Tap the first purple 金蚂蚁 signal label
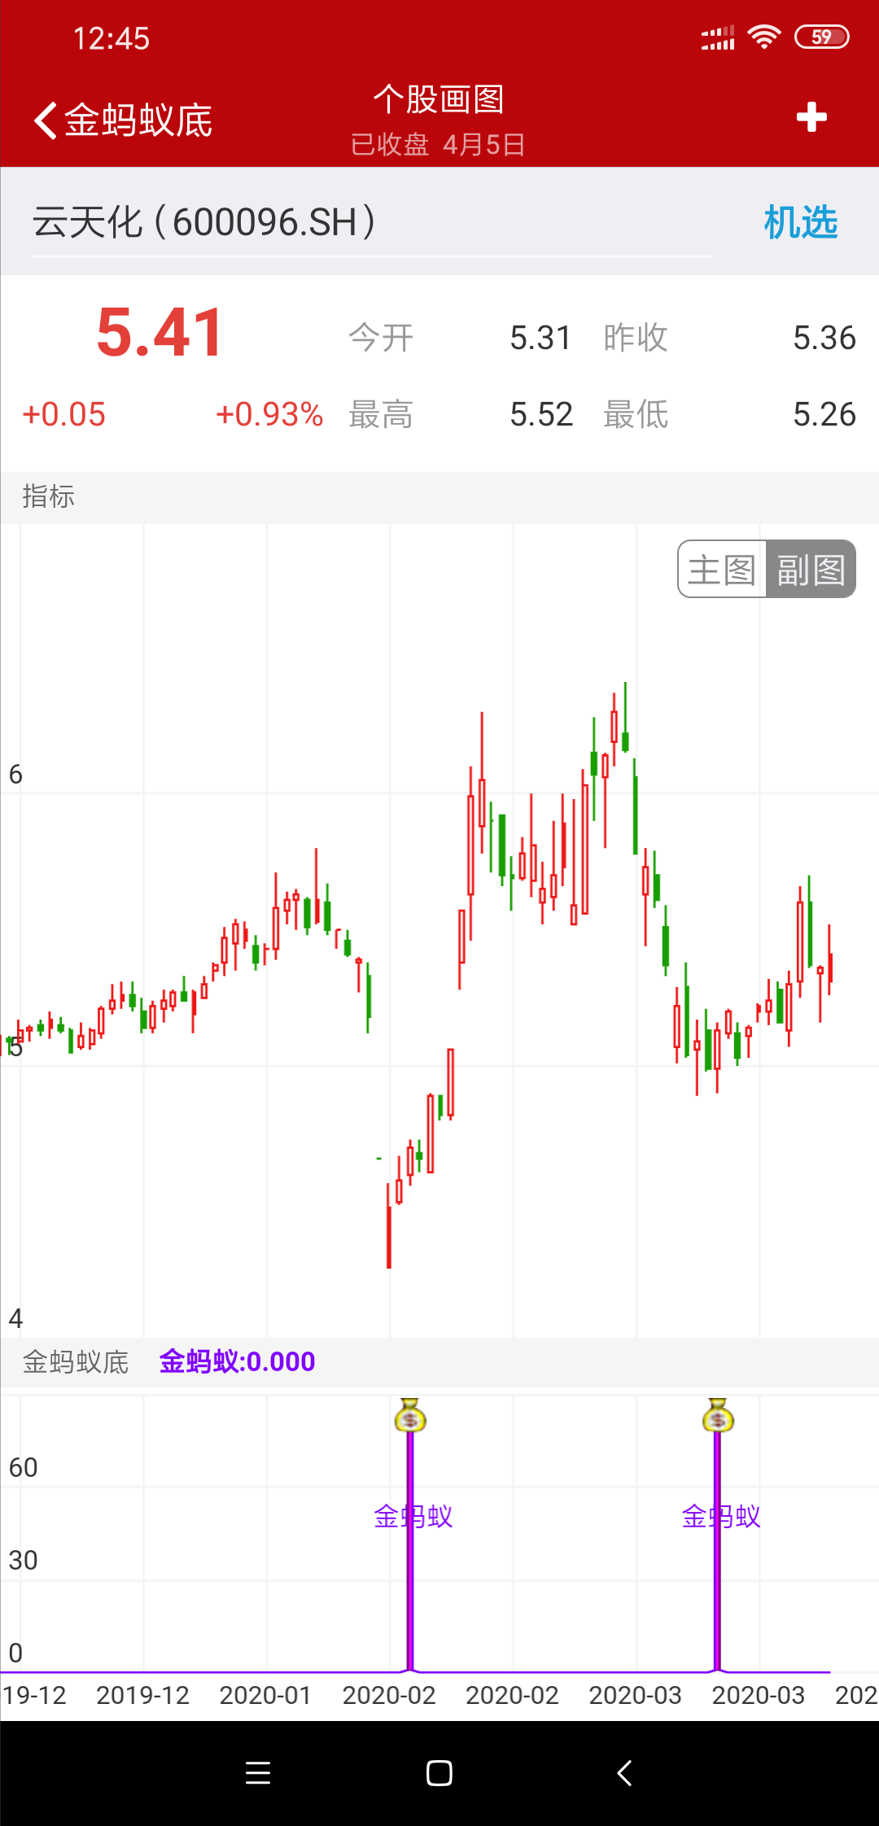 click(413, 1517)
